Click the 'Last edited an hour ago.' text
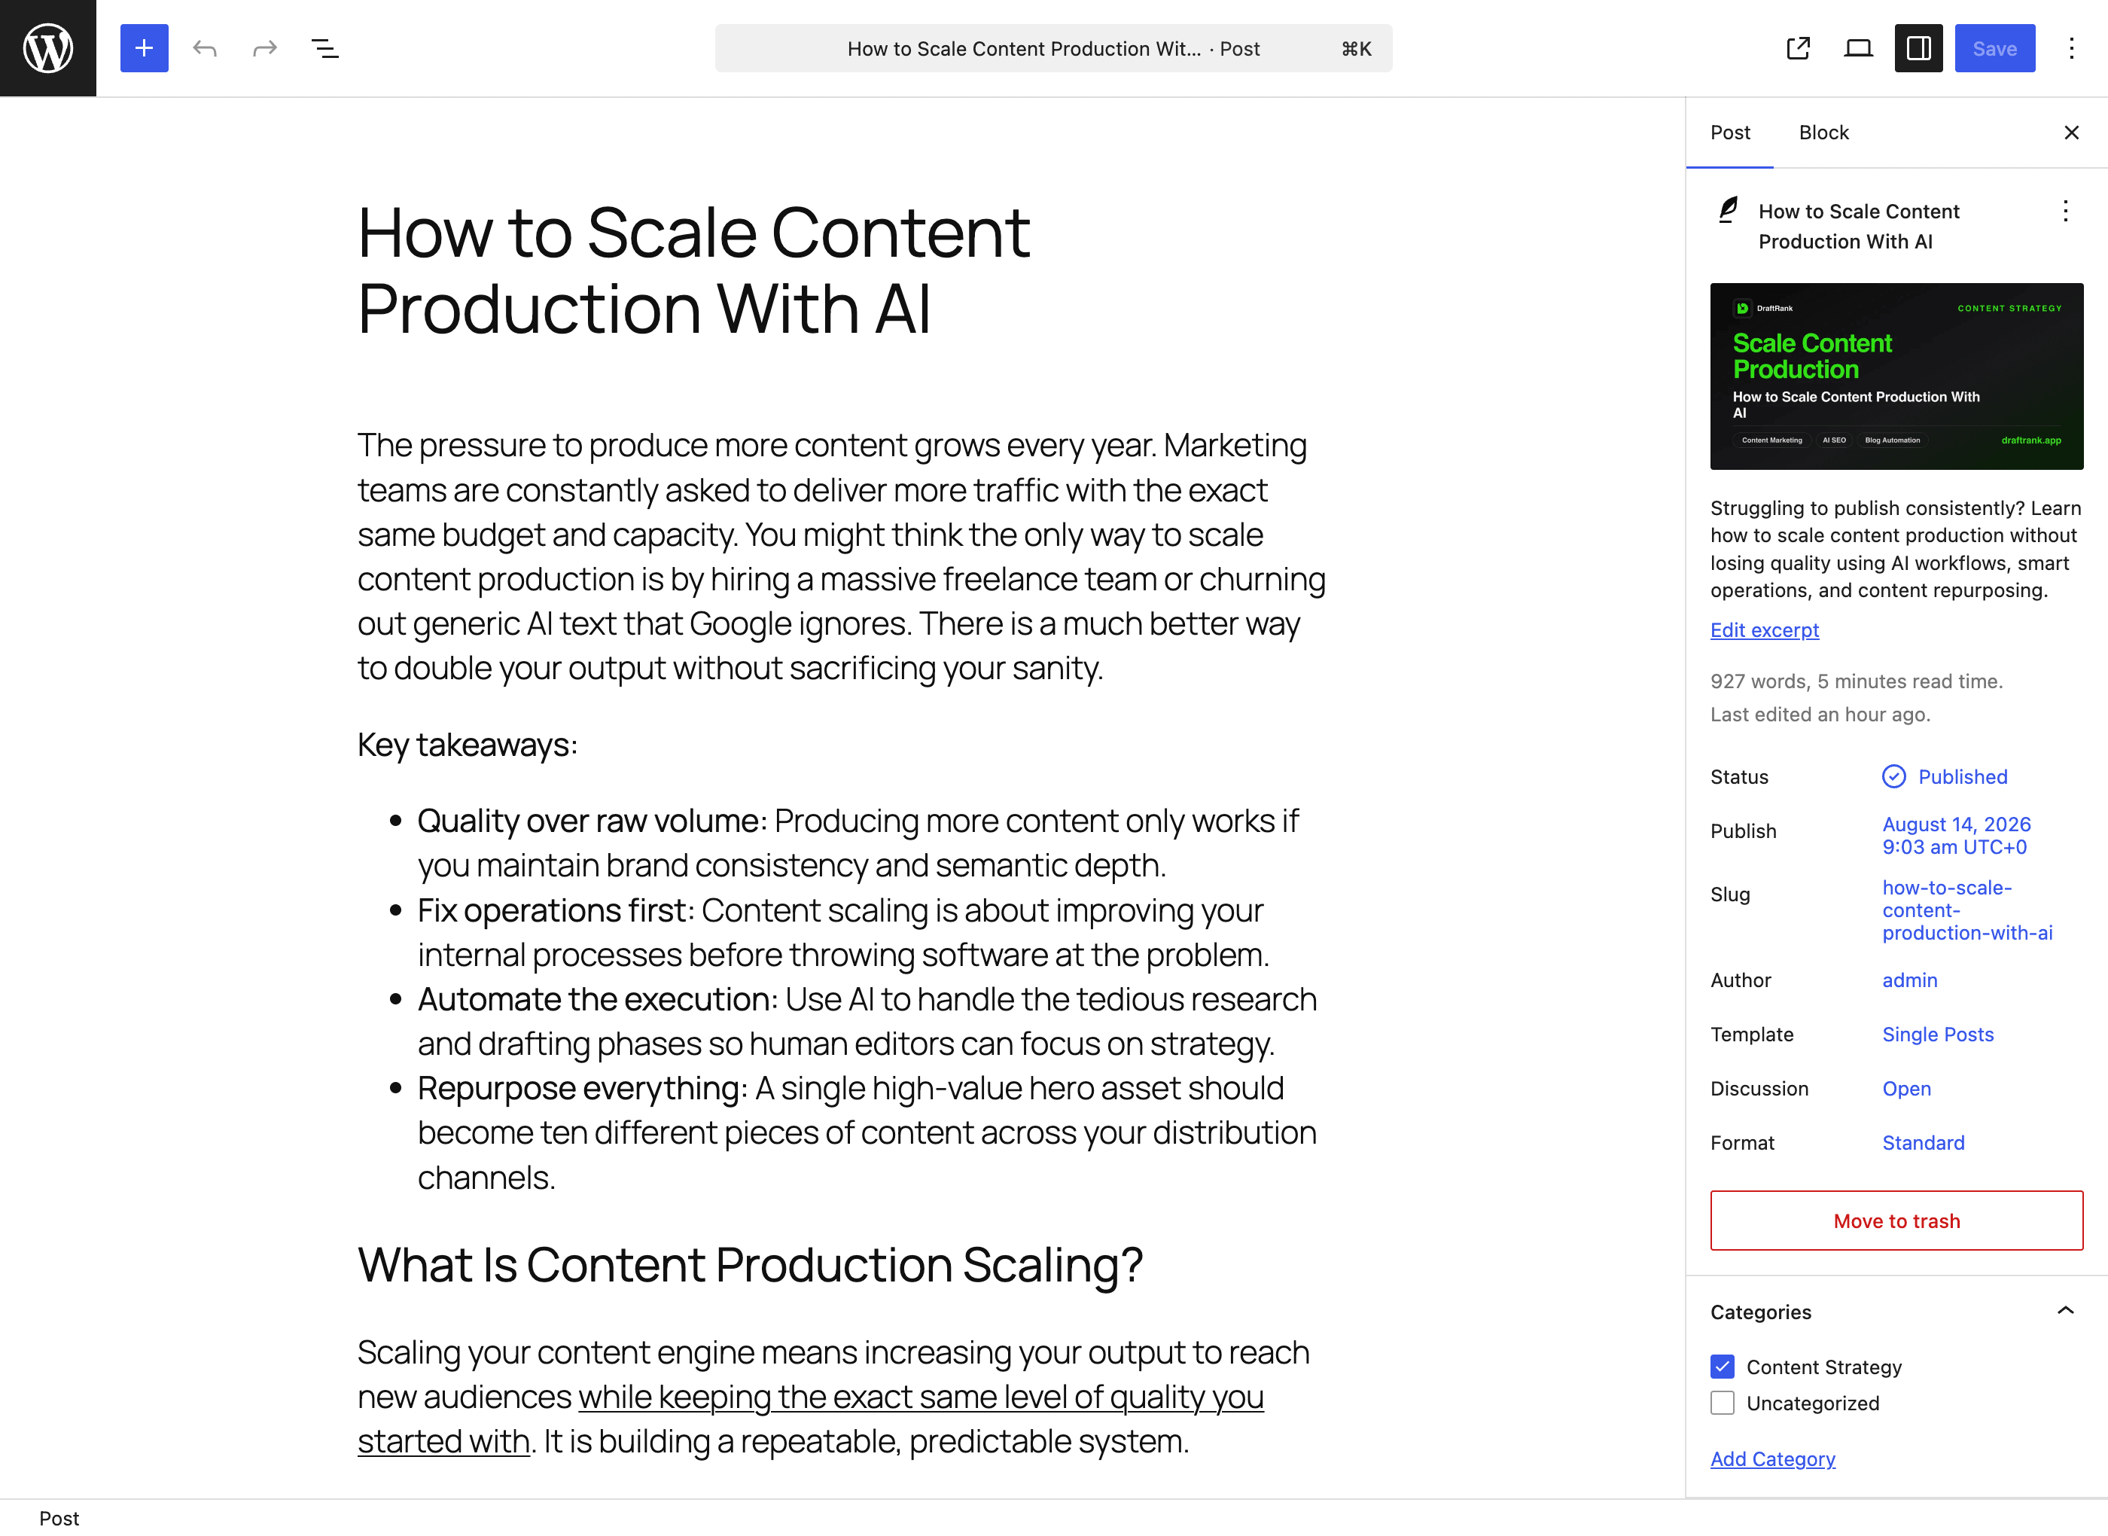Viewport: 2108px width, 1536px height. (1820, 714)
